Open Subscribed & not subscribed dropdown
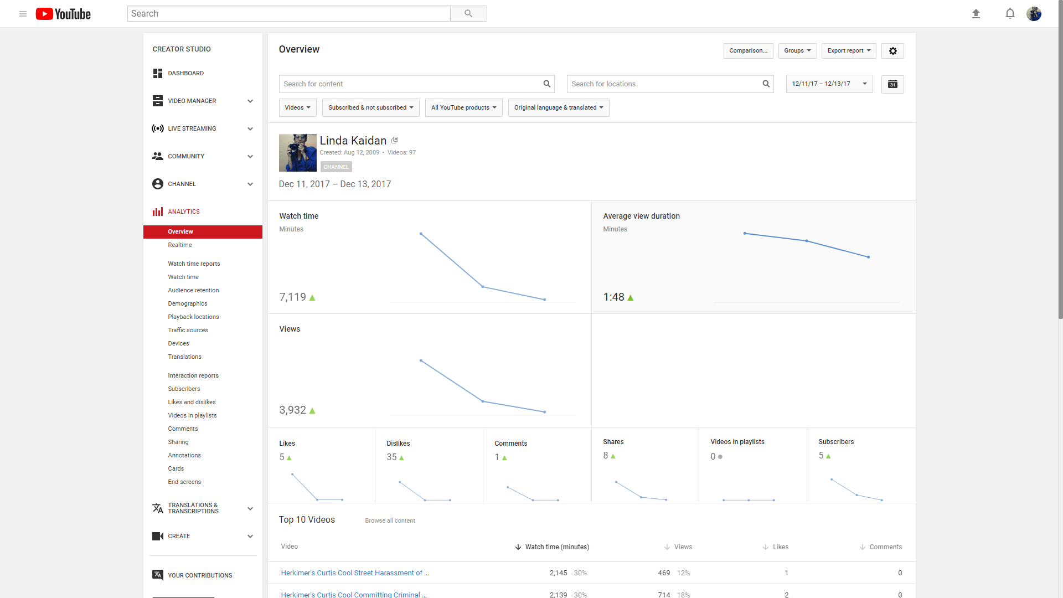The image size is (1063, 598). click(371, 108)
